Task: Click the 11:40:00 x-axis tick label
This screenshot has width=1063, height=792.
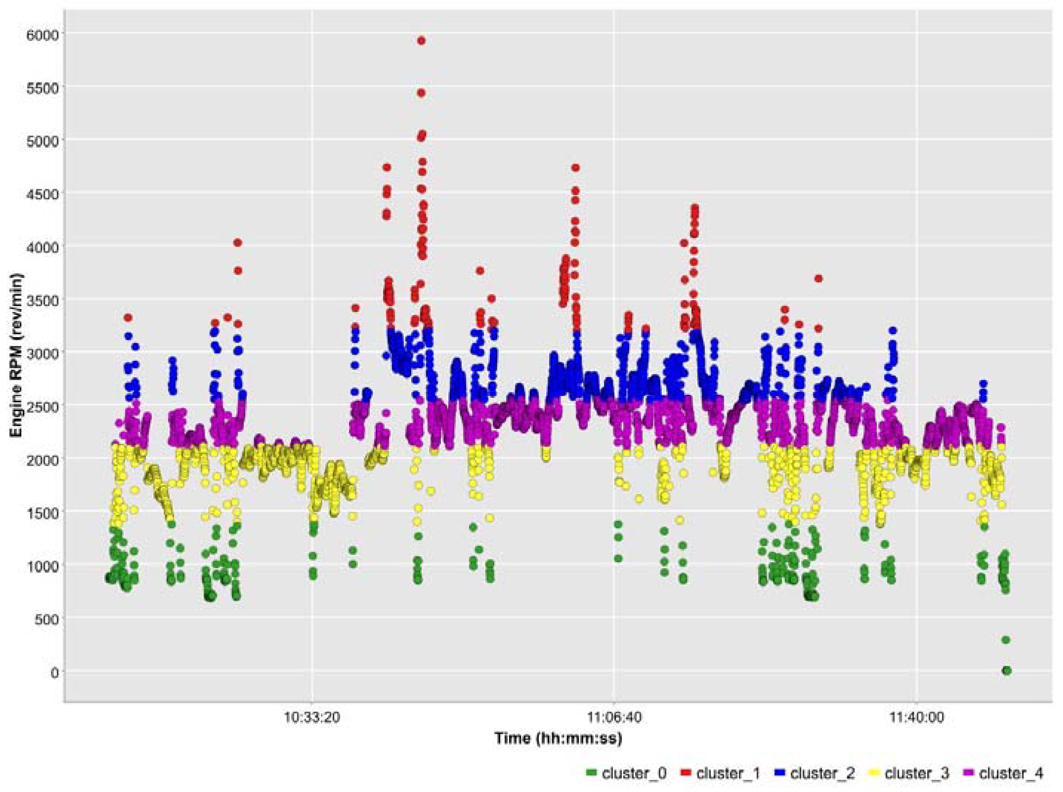Action: click(916, 718)
